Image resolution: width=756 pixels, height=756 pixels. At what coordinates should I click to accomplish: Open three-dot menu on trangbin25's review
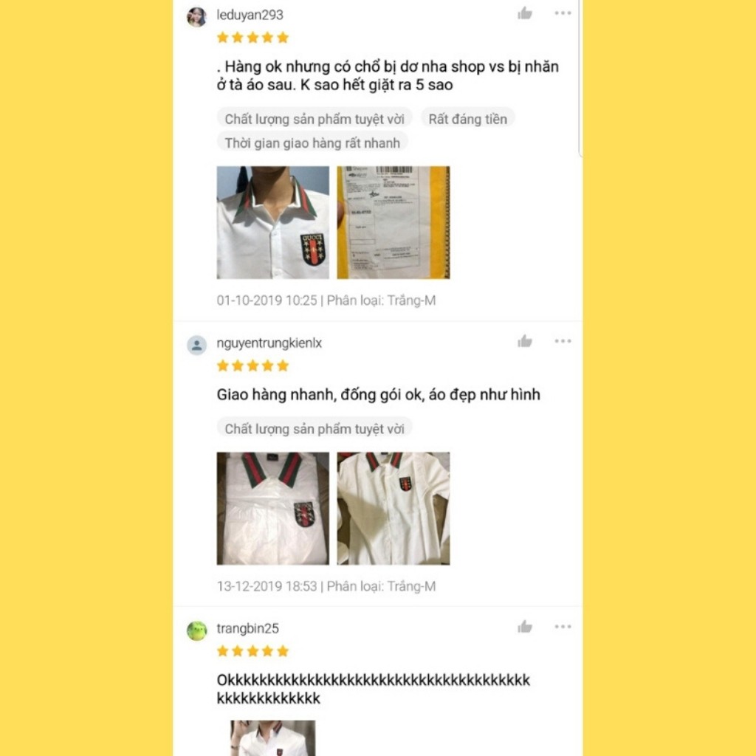(x=563, y=626)
